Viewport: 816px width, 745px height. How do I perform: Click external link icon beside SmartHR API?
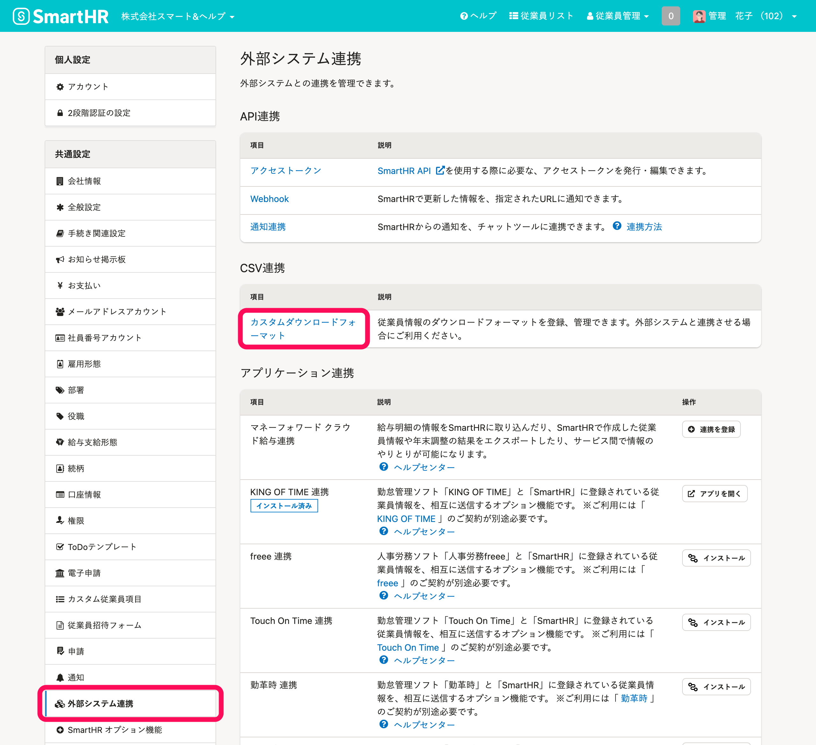click(x=440, y=170)
